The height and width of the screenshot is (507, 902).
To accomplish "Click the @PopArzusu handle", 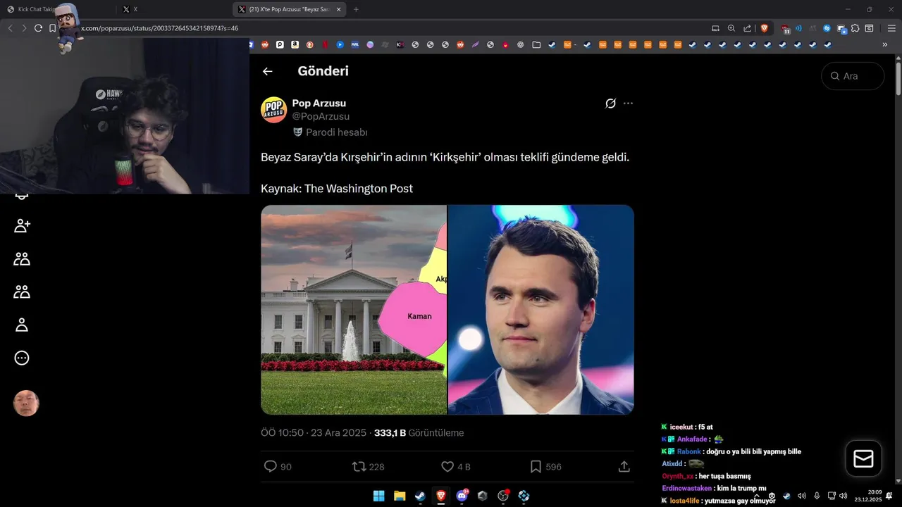I will [x=321, y=116].
